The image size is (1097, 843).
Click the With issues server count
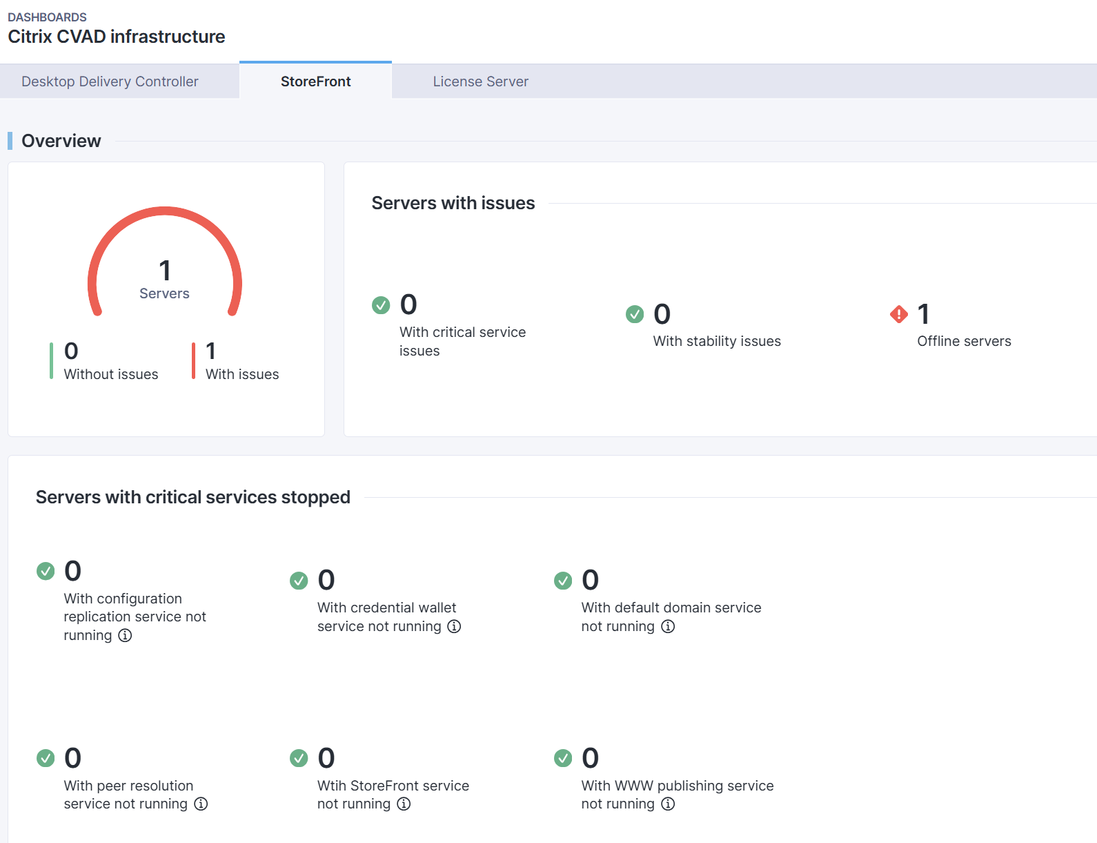[211, 351]
